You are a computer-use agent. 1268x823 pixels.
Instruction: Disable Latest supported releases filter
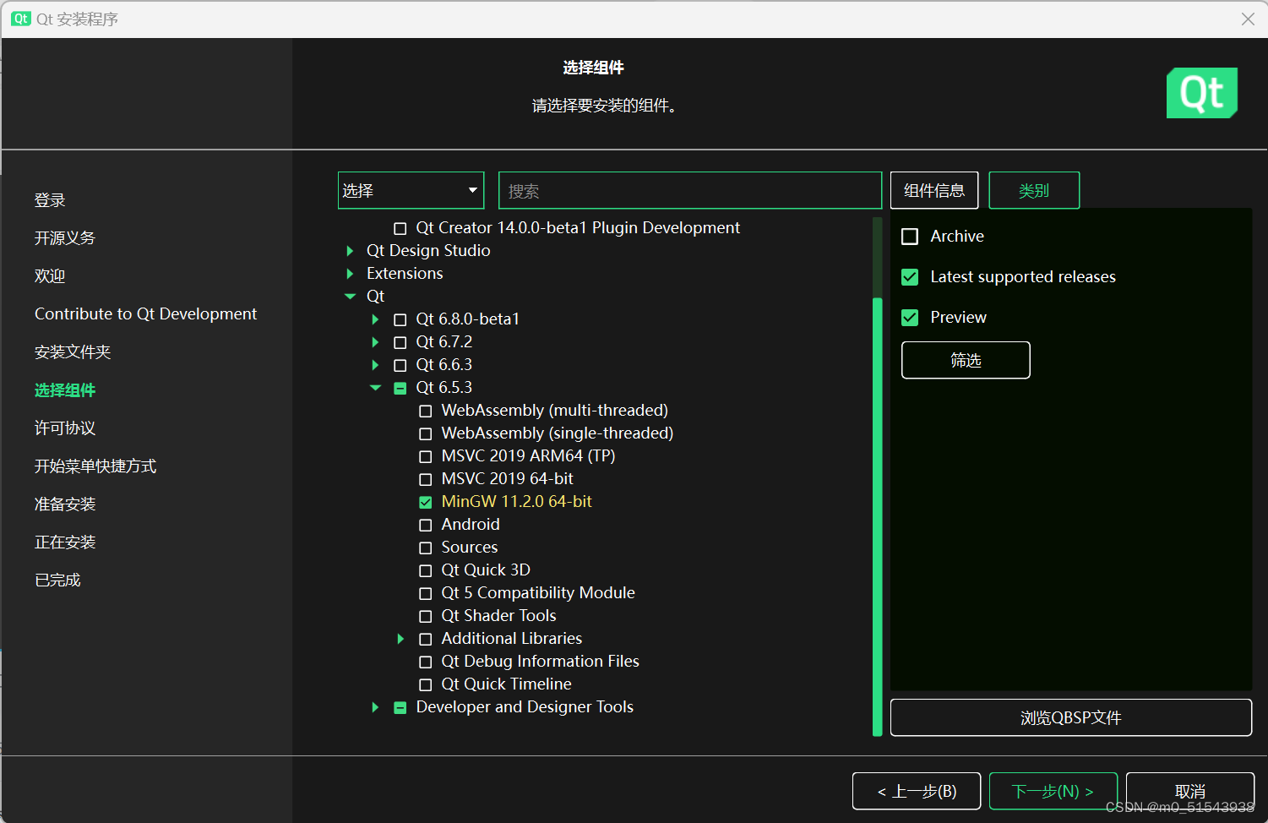click(910, 277)
